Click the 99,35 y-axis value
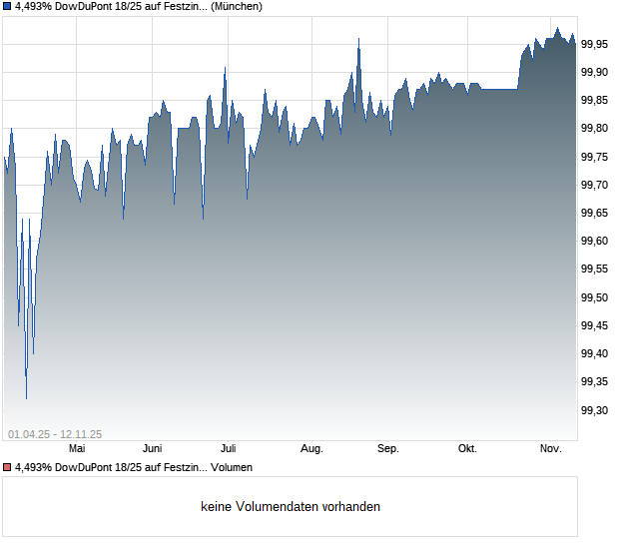 point(594,381)
